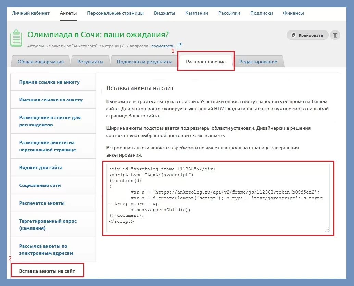Open Размещение в списке для респондентов

coord(53,121)
